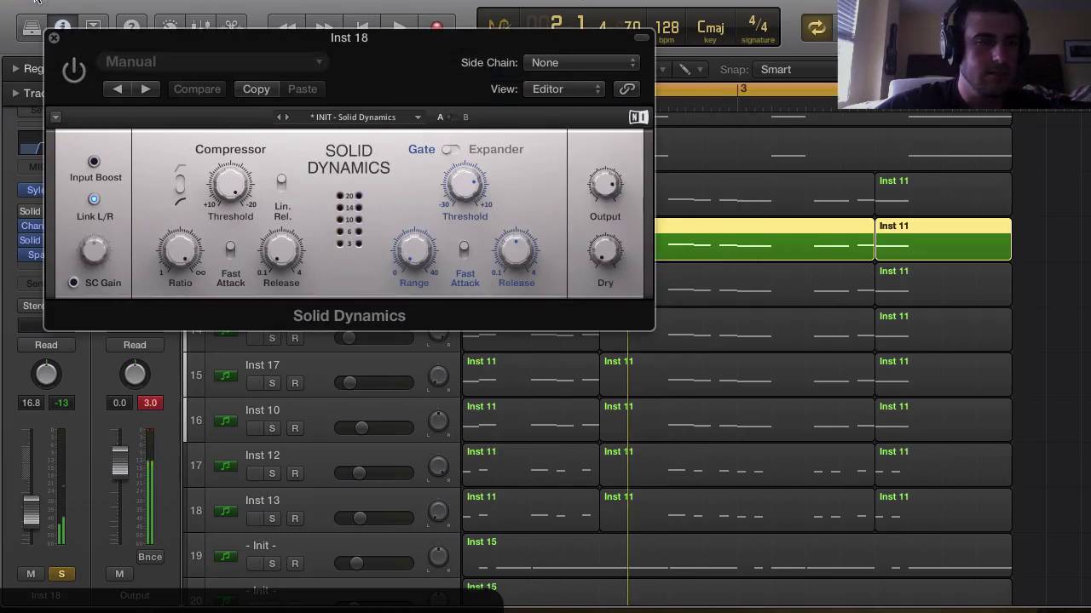Select next plugin setting arrow
Screen dimensions: 1091x613
point(146,89)
